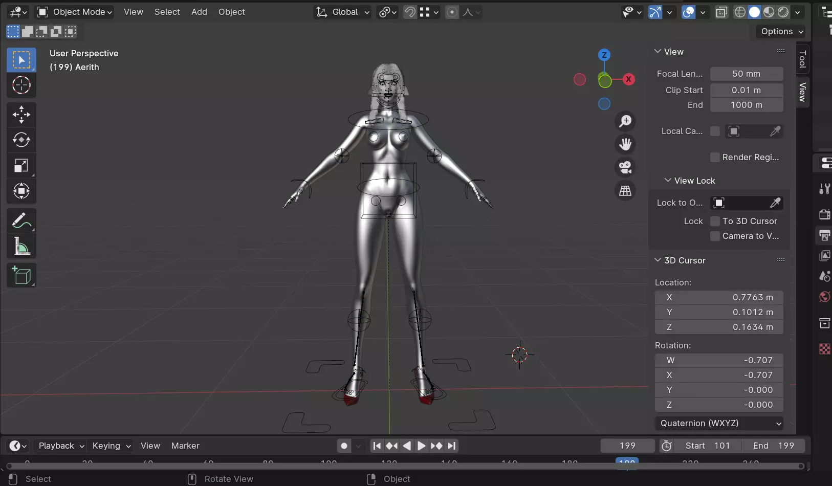Check Lock To 3D Cursor
The width and height of the screenshot is (832, 486).
tap(715, 221)
